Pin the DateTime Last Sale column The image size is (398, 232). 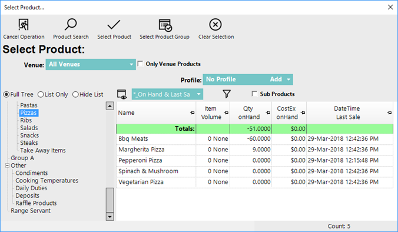coord(390,112)
